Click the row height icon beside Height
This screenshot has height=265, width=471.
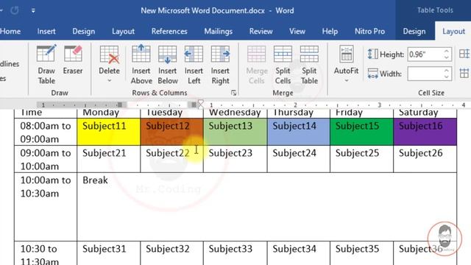(372, 54)
